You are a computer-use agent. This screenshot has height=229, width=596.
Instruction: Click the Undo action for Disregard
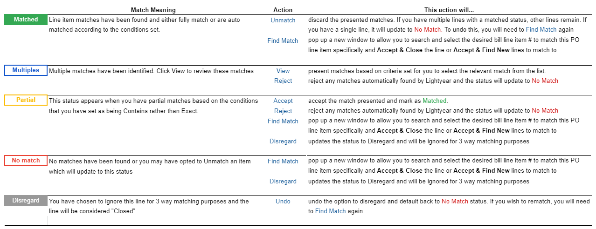point(283,201)
